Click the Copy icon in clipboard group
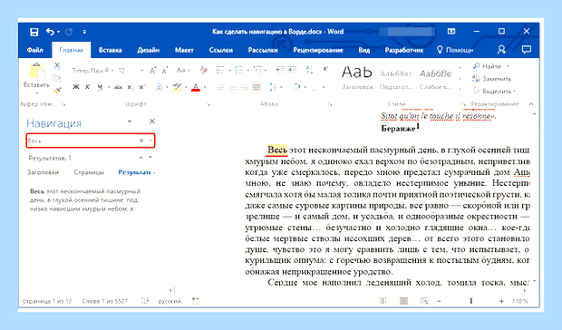 point(57,78)
